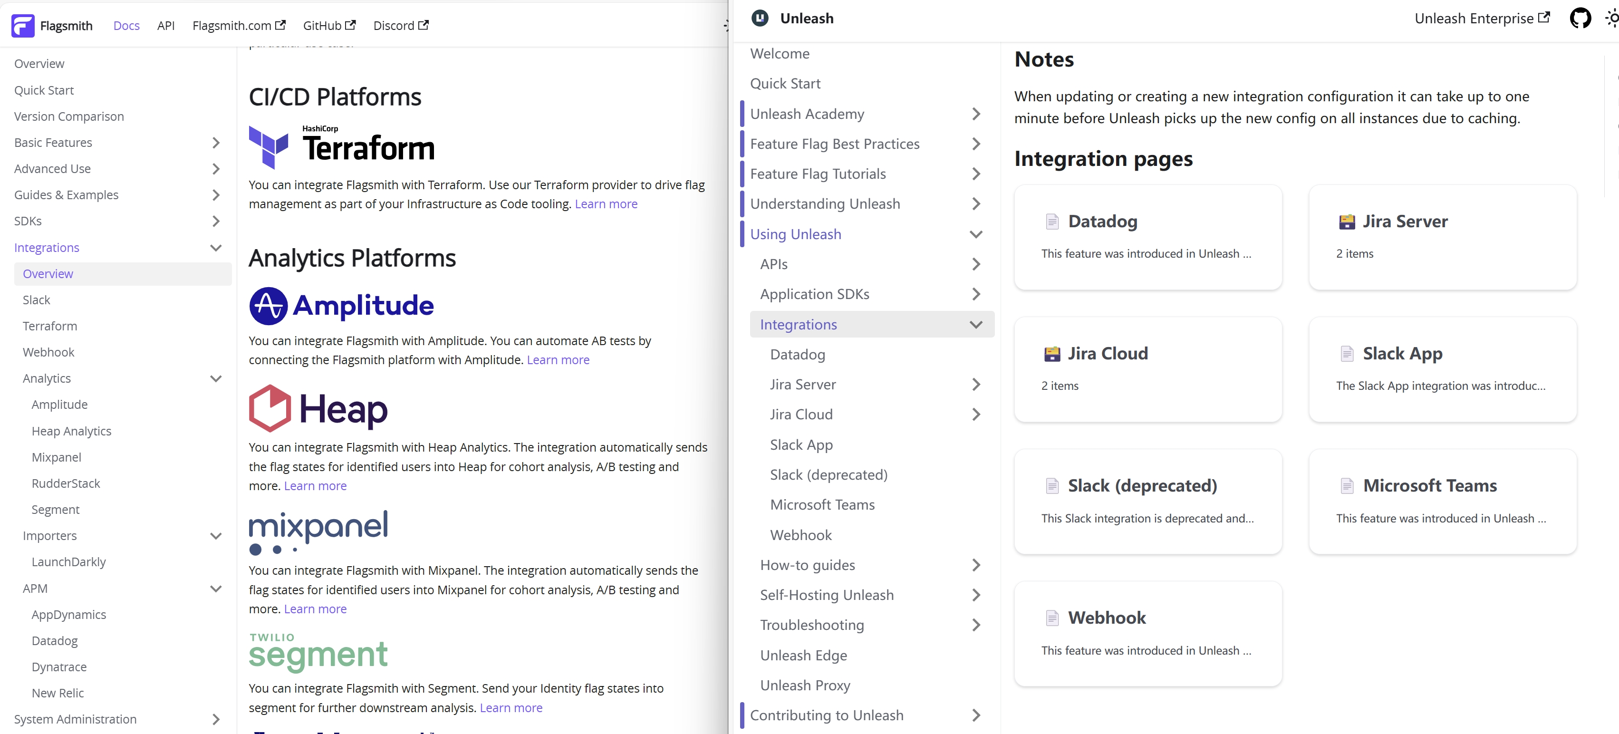
Task: Collapse the Importers group chevron
Action: tap(216, 536)
